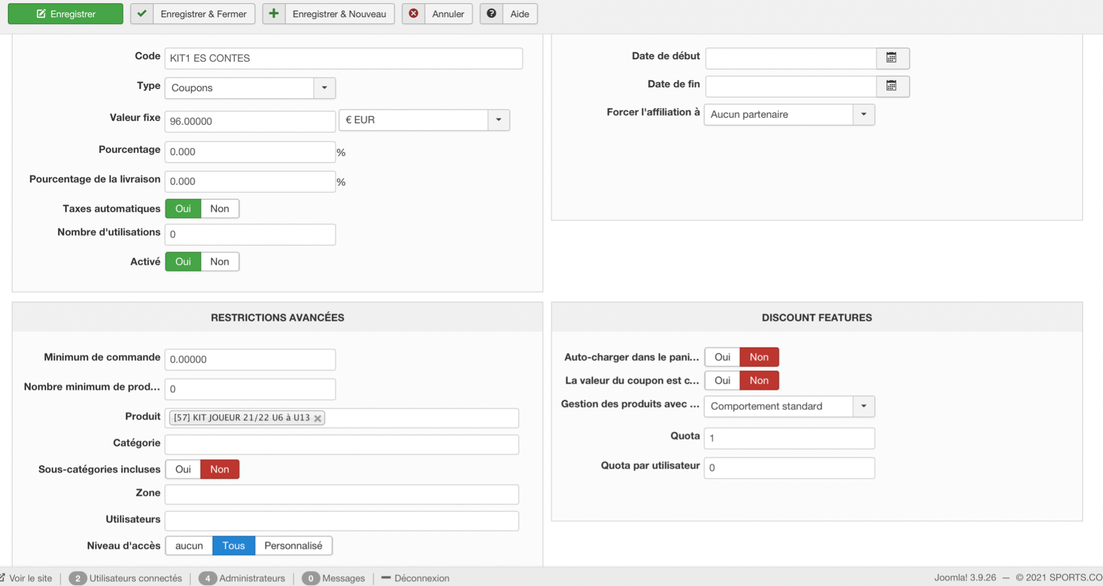This screenshot has height=586, width=1103.
Task: Select Personnalisé access level
Action: (x=293, y=546)
